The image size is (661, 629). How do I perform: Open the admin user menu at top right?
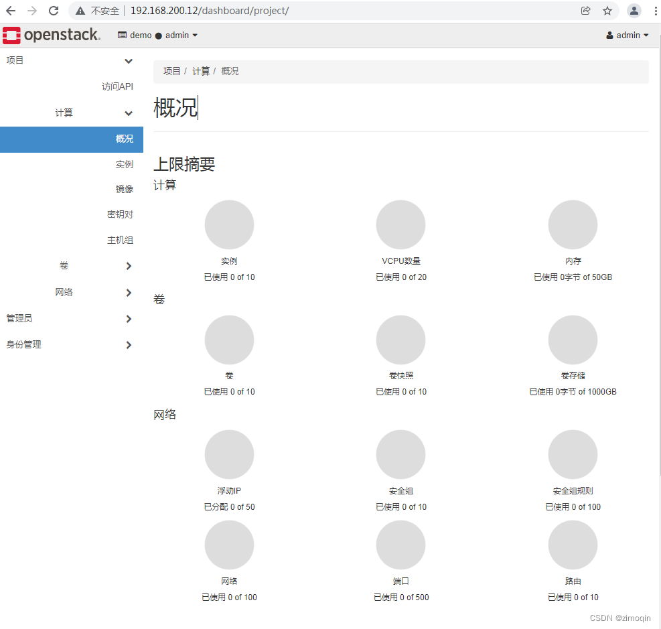coord(627,34)
